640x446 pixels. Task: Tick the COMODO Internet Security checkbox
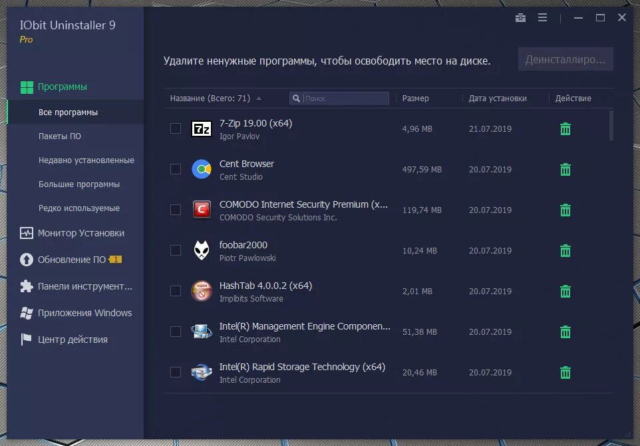point(176,210)
